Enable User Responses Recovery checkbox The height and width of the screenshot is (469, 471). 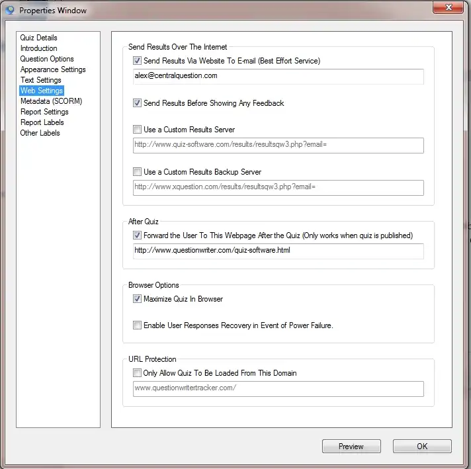138,325
